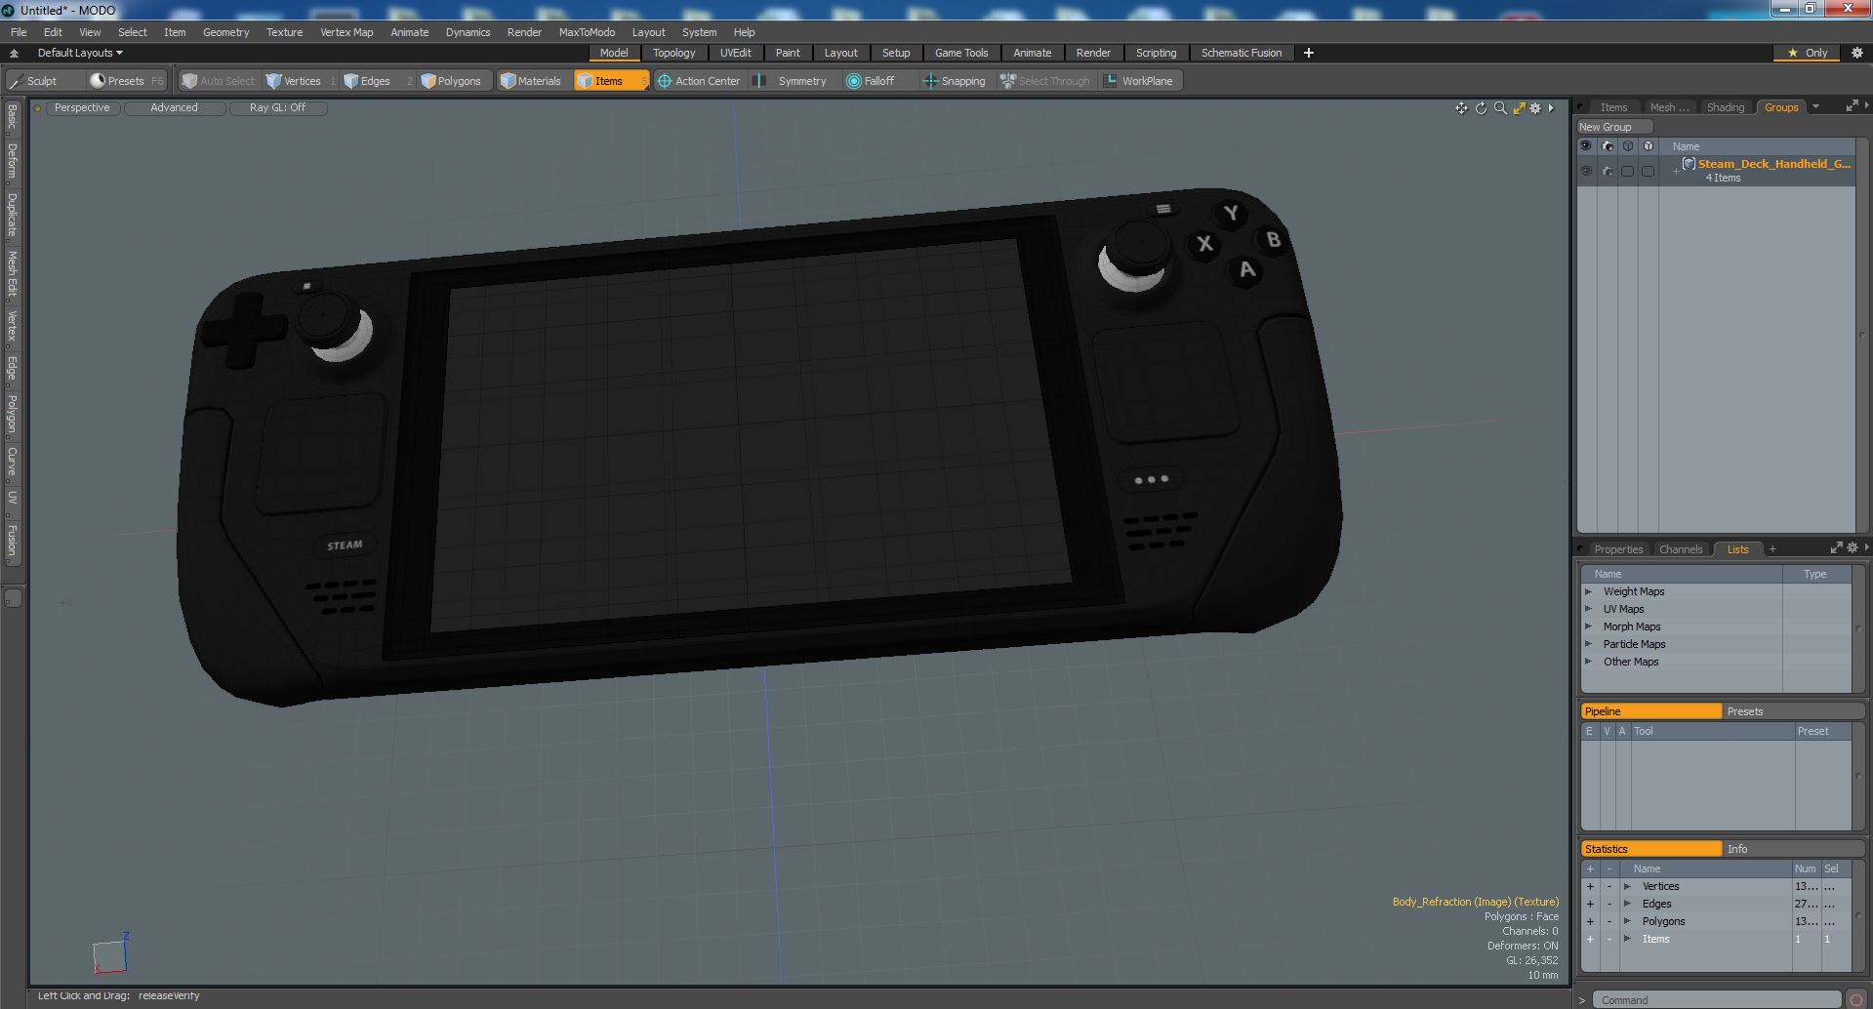Open the viewport options arrow menu
This screenshot has height=1009, width=1873.
[1551, 108]
